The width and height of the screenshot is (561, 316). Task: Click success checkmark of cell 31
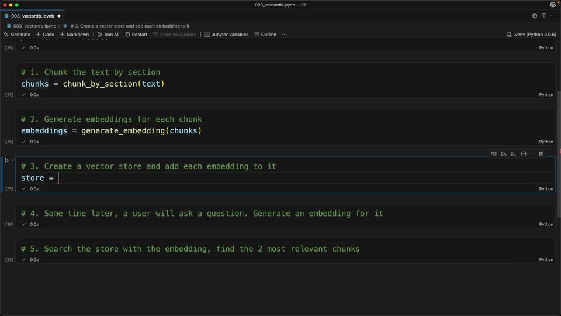coord(23,260)
